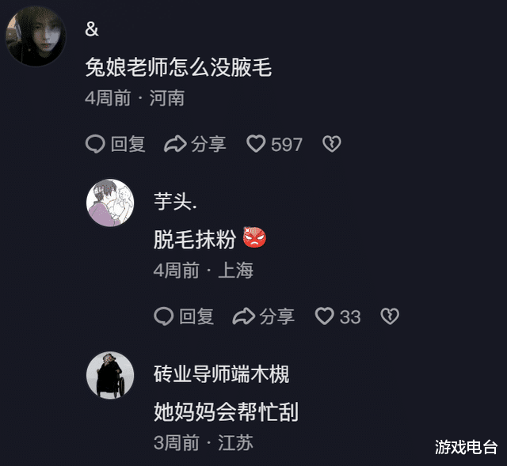Click 分享 text under 芋头. comment
This screenshot has height=466, width=507.
coord(277,316)
